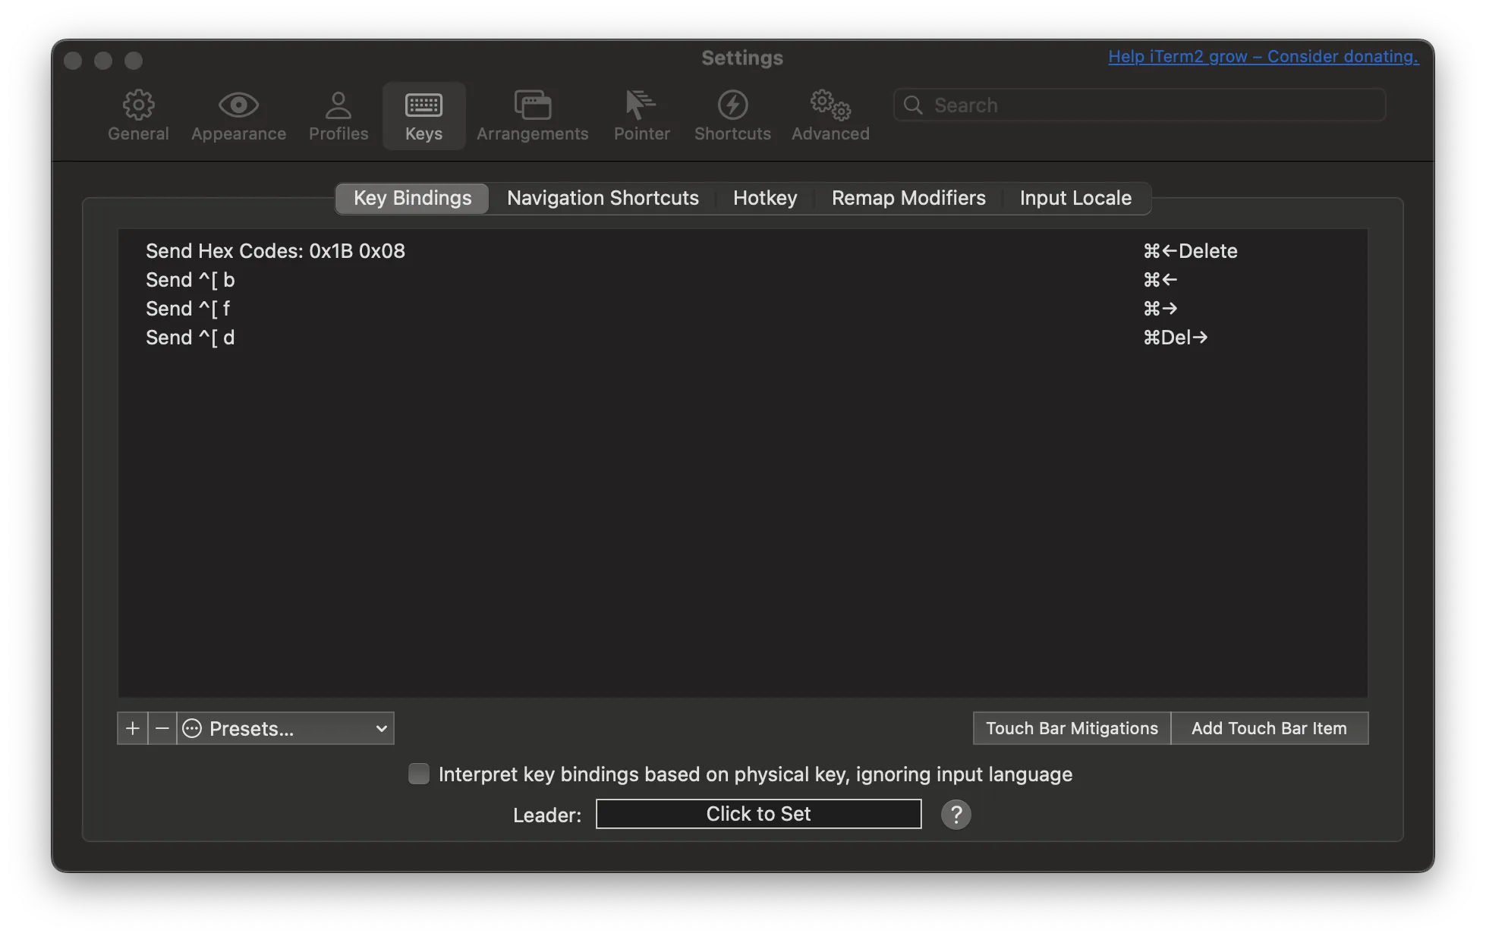Image resolution: width=1486 pixels, height=936 pixels.
Task: Open the Hotkey tab
Action: point(765,198)
